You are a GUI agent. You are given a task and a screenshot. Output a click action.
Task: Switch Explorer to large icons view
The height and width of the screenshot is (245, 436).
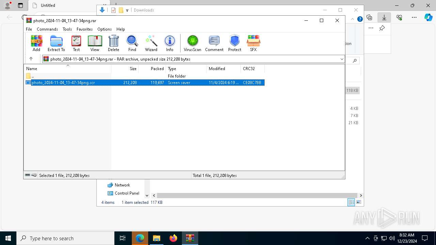coord(358,202)
